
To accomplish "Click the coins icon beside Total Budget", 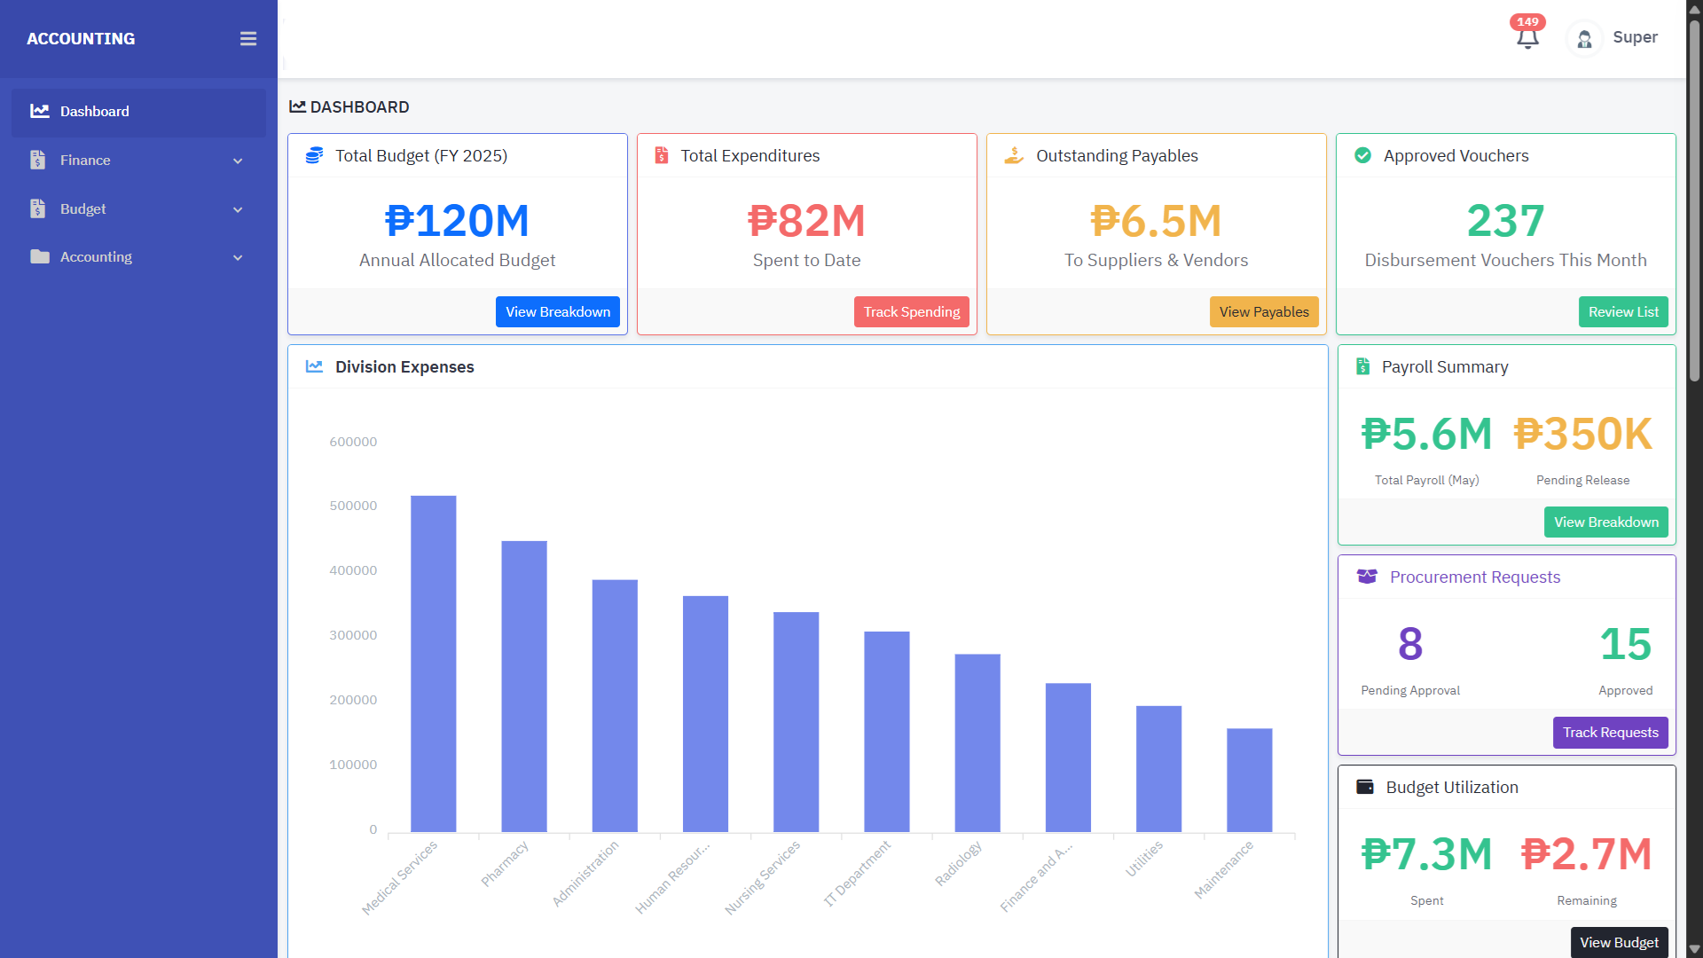I will click(x=314, y=156).
